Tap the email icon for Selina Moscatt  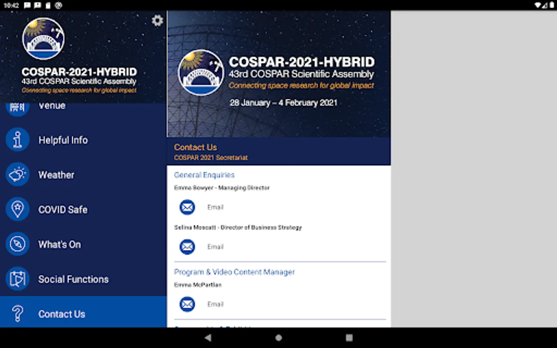click(x=187, y=247)
